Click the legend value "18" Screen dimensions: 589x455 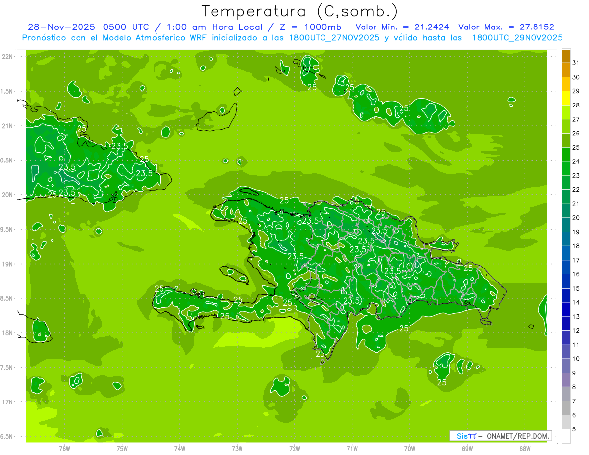(x=576, y=246)
